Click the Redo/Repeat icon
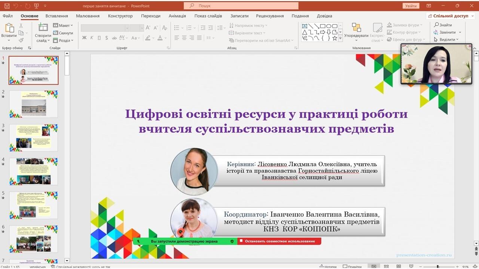 pos(27,6)
